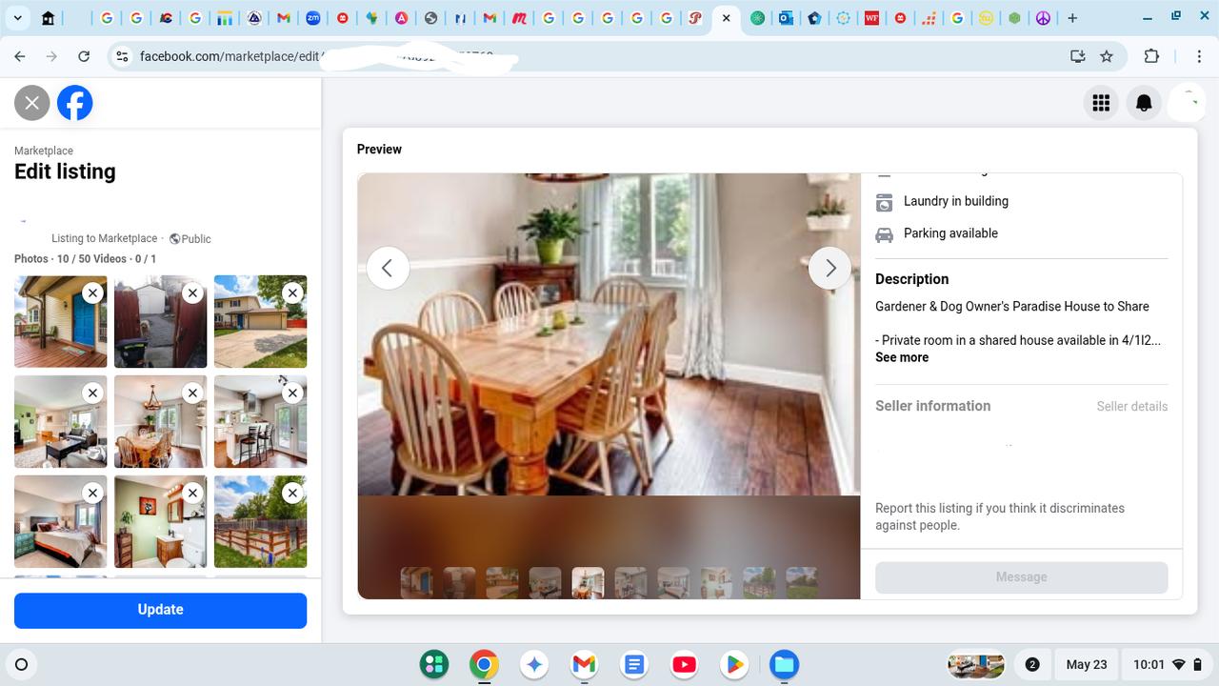Open Seller details link
Screen dimensions: 1219x686
point(1131,407)
